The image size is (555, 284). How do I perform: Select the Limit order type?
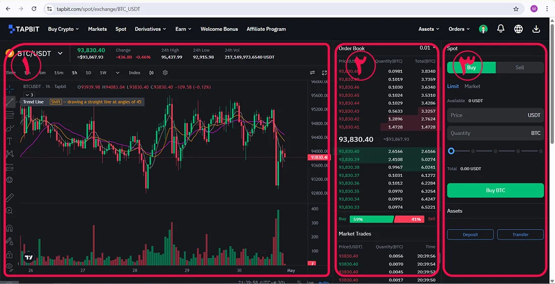453,86
